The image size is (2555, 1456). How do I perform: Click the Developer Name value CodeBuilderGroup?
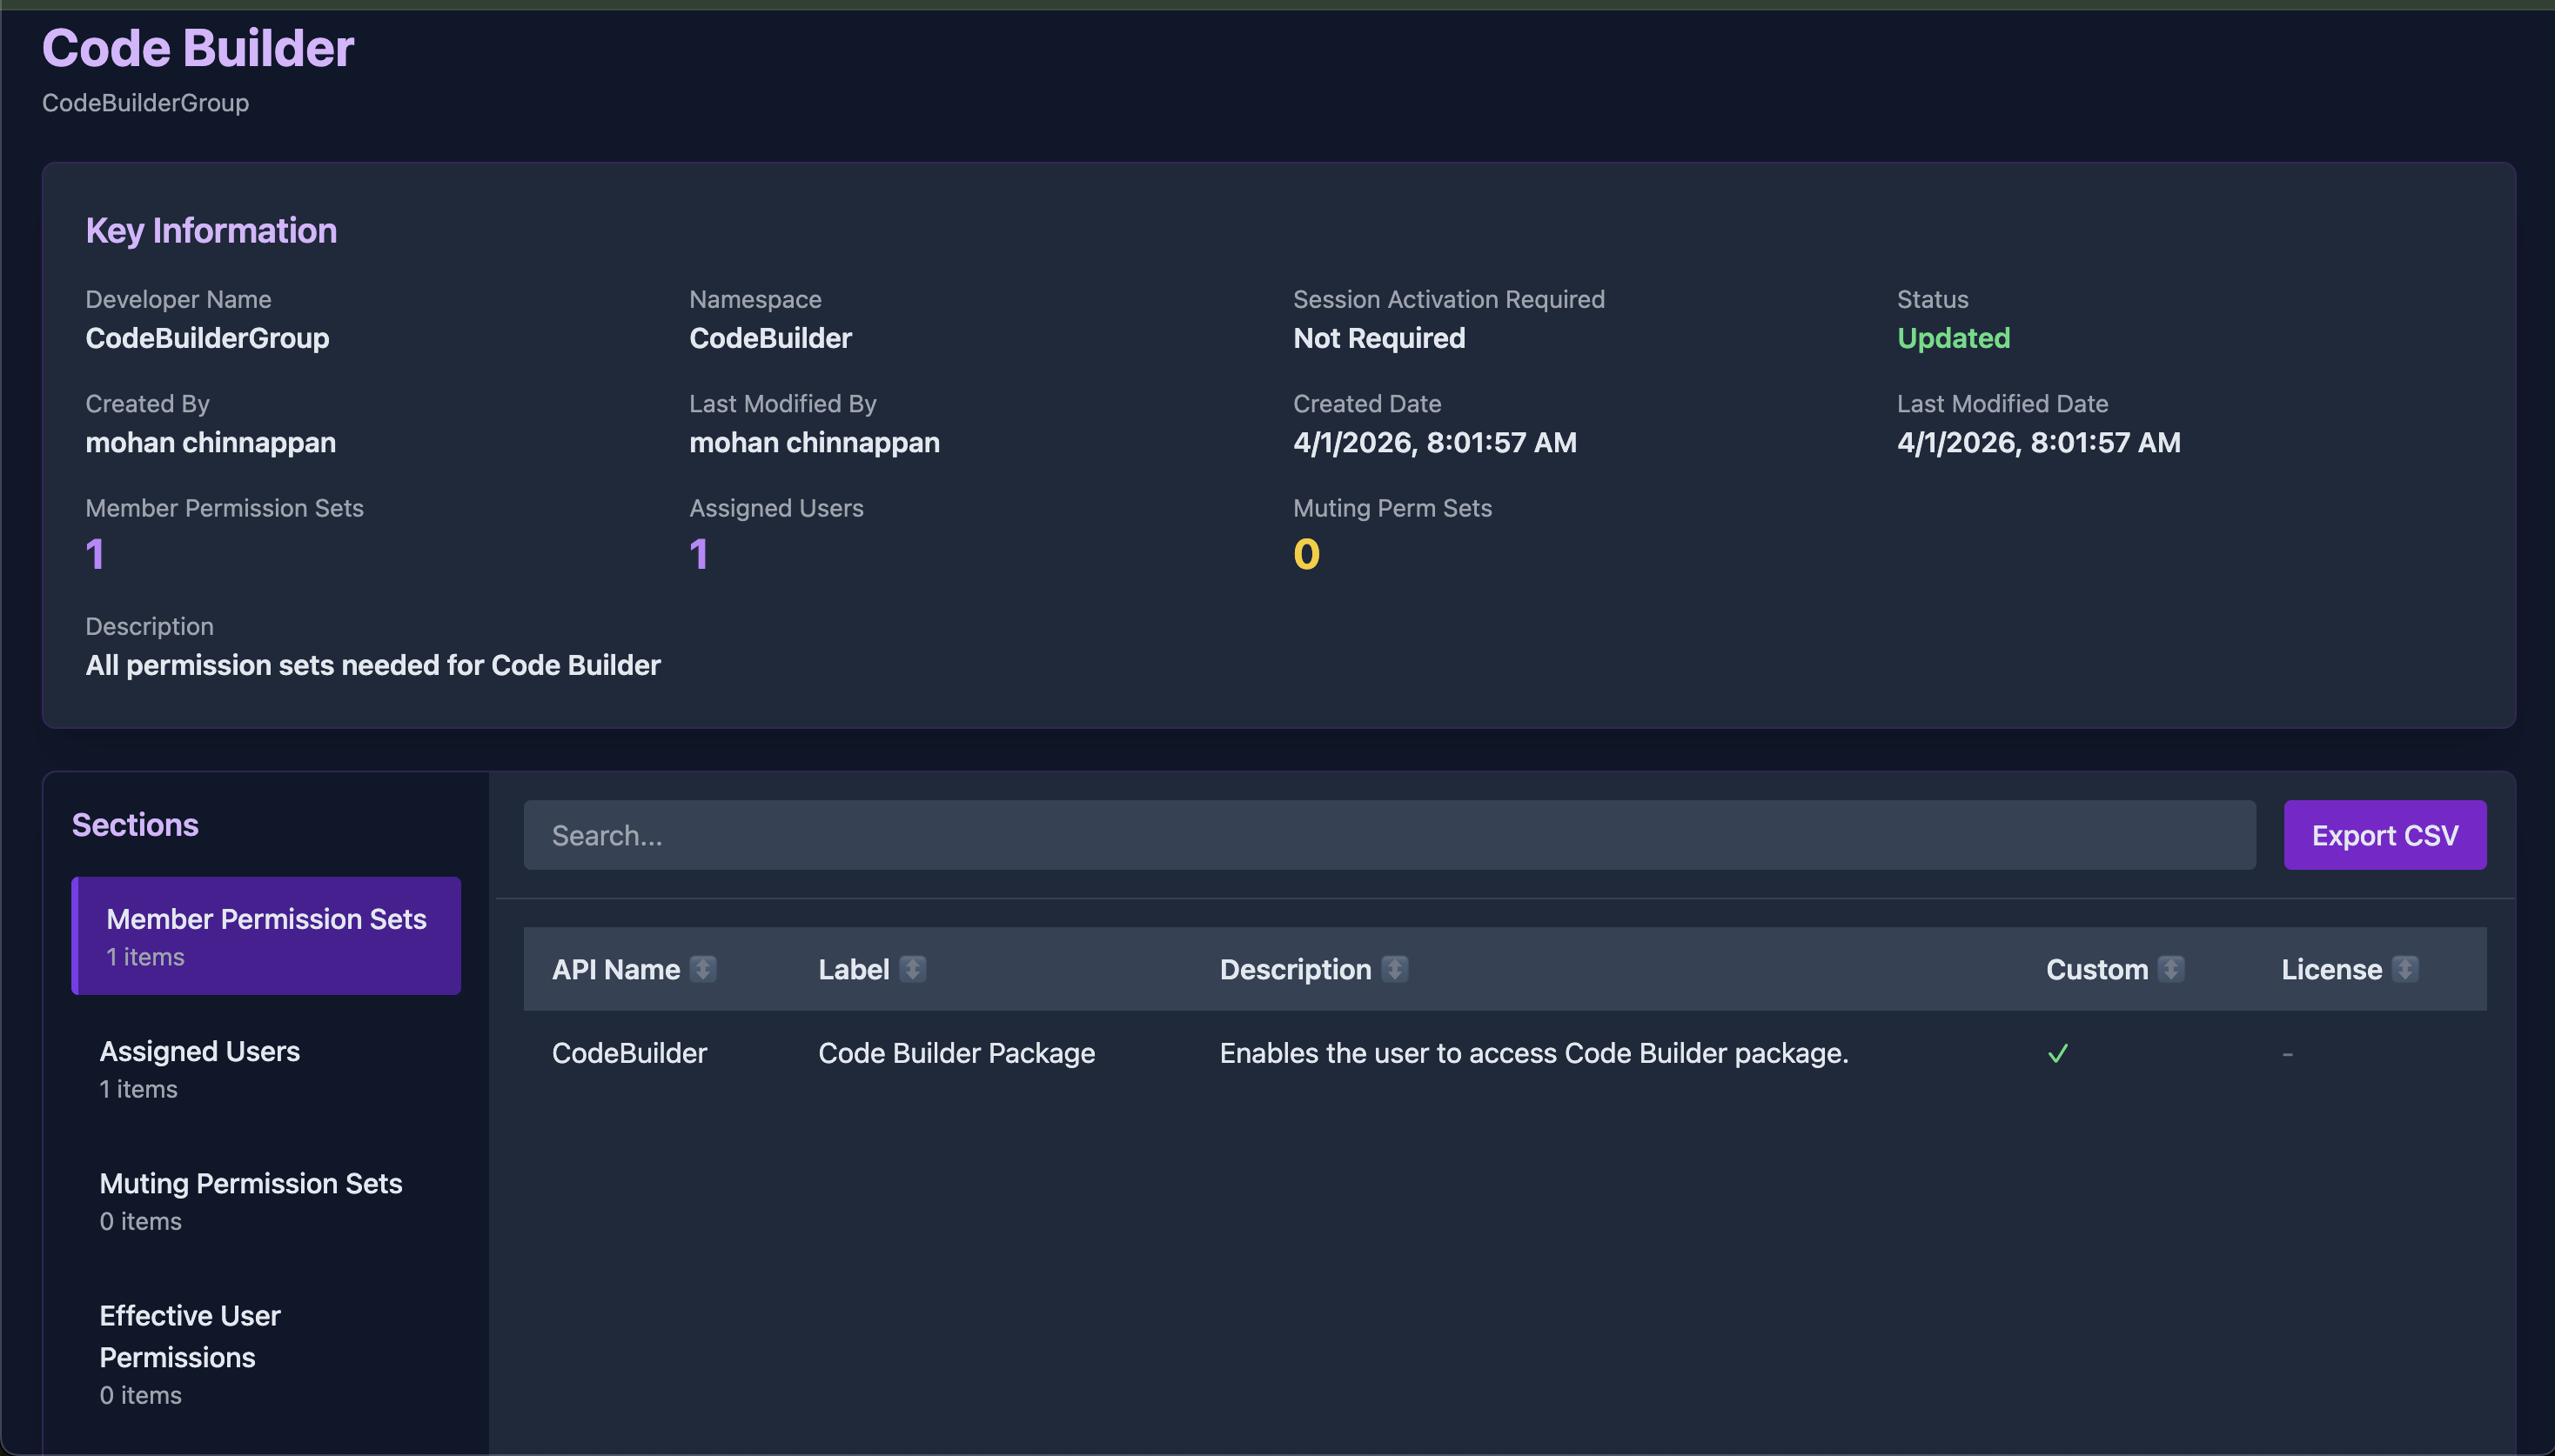point(207,338)
